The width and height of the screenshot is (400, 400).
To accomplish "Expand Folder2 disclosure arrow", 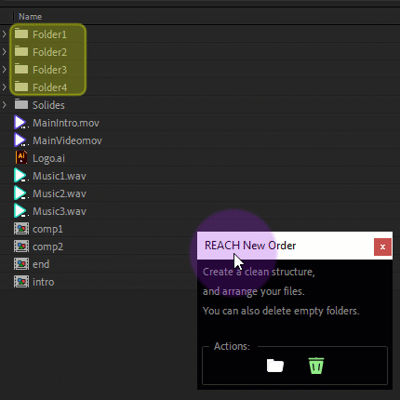I will click(4, 51).
